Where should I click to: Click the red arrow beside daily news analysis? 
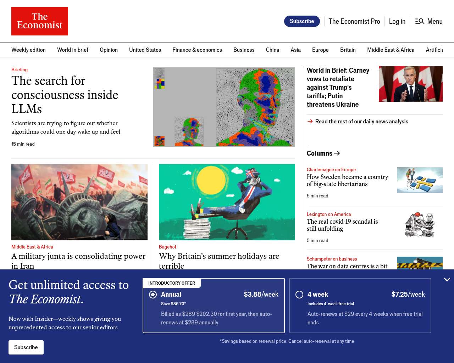coord(310,121)
